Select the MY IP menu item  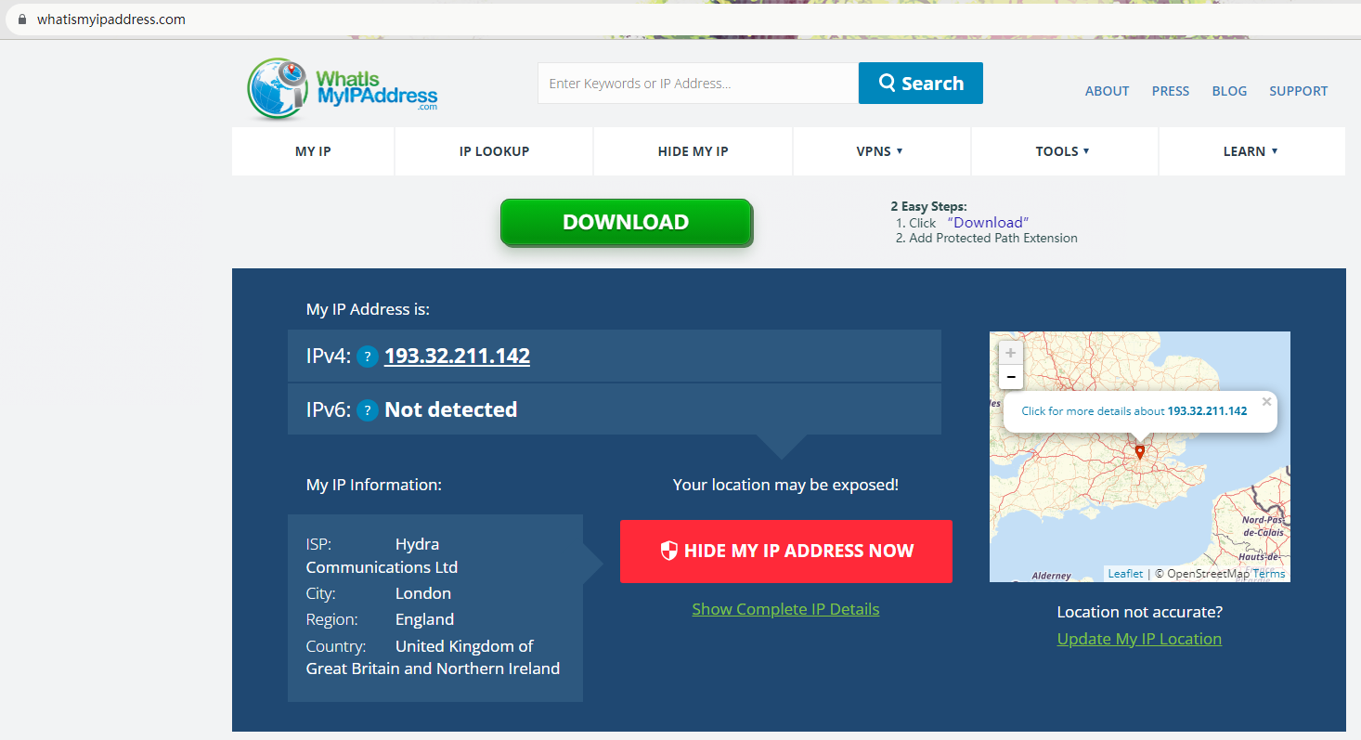click(313, 151)
